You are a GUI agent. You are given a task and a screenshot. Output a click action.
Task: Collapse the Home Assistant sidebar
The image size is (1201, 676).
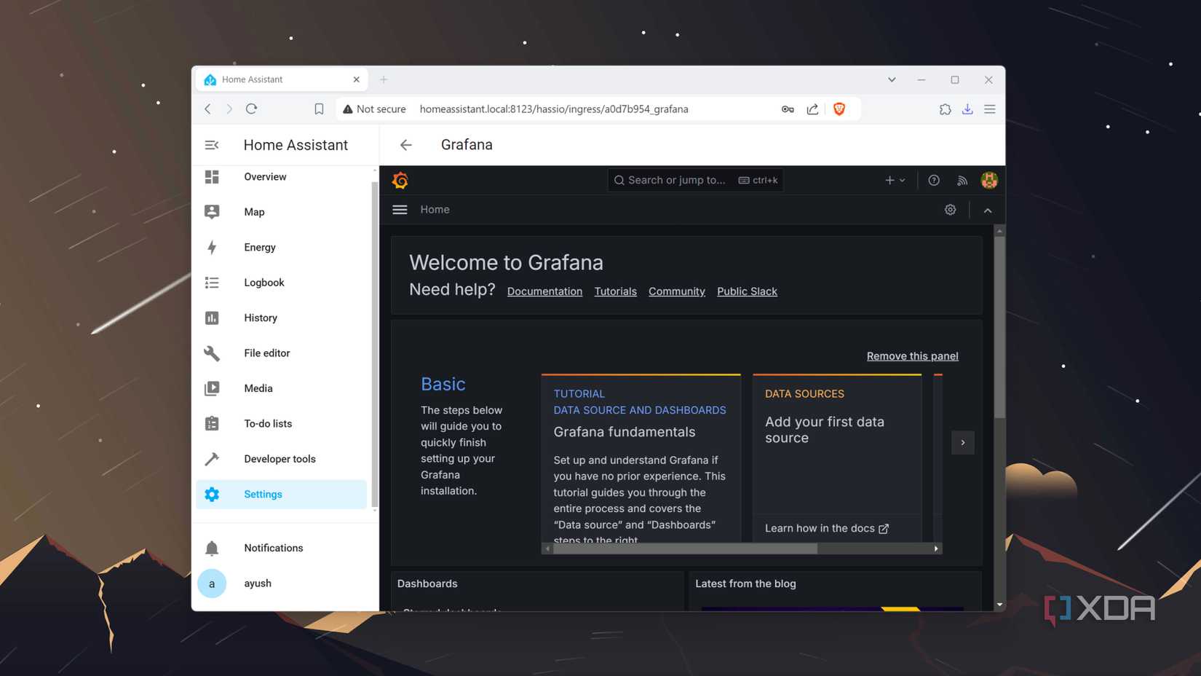coord(211,144)
